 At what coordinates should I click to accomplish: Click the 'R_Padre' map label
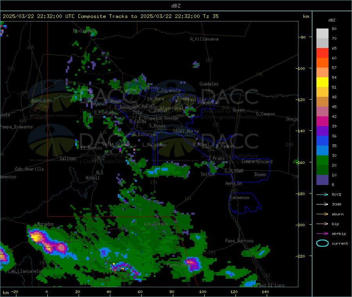point(224,146)
